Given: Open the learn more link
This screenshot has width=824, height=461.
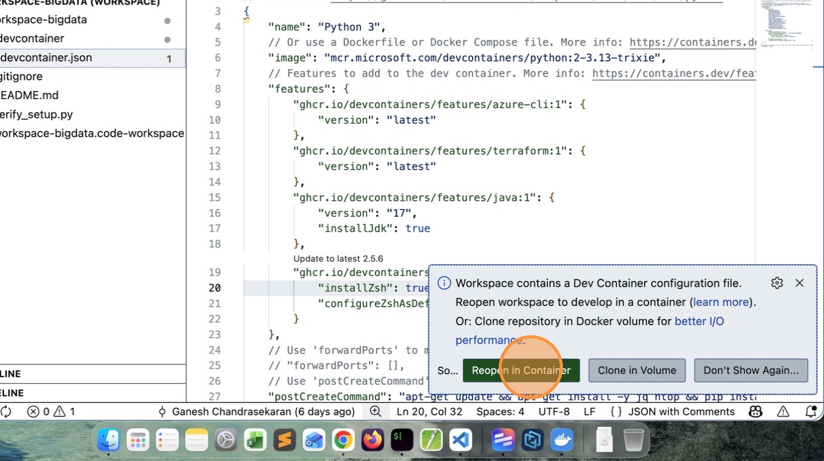Looking at the screenshot, I should coord(721,302).
